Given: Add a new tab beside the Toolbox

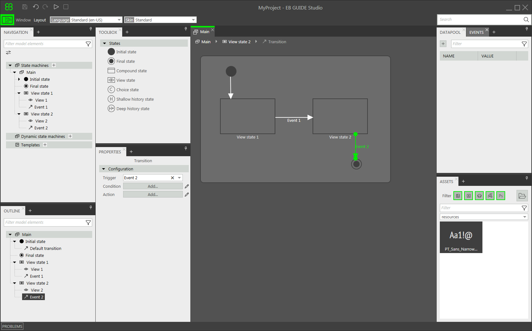Looking at the screenshot, I should [127, 32].
